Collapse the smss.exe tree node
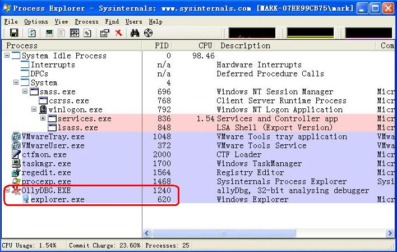The width and height of the screenshot is (397, 252). pyautogui.click(x=25, y=91)
